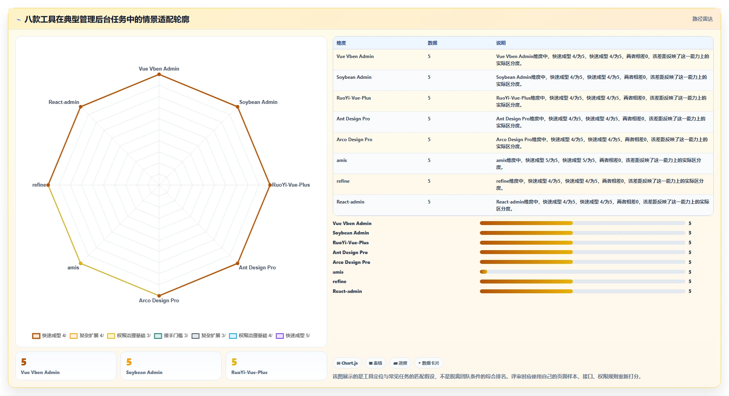This screenshot has height=396, width=729.
Task: Click the Chart.js tag chip
Action: click(347, 363)
